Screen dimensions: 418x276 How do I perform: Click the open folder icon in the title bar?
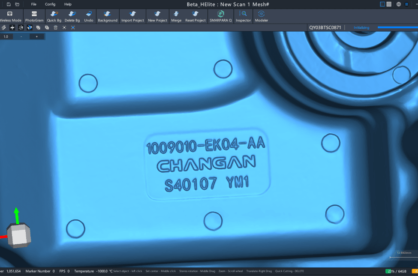tap(17, 4)
